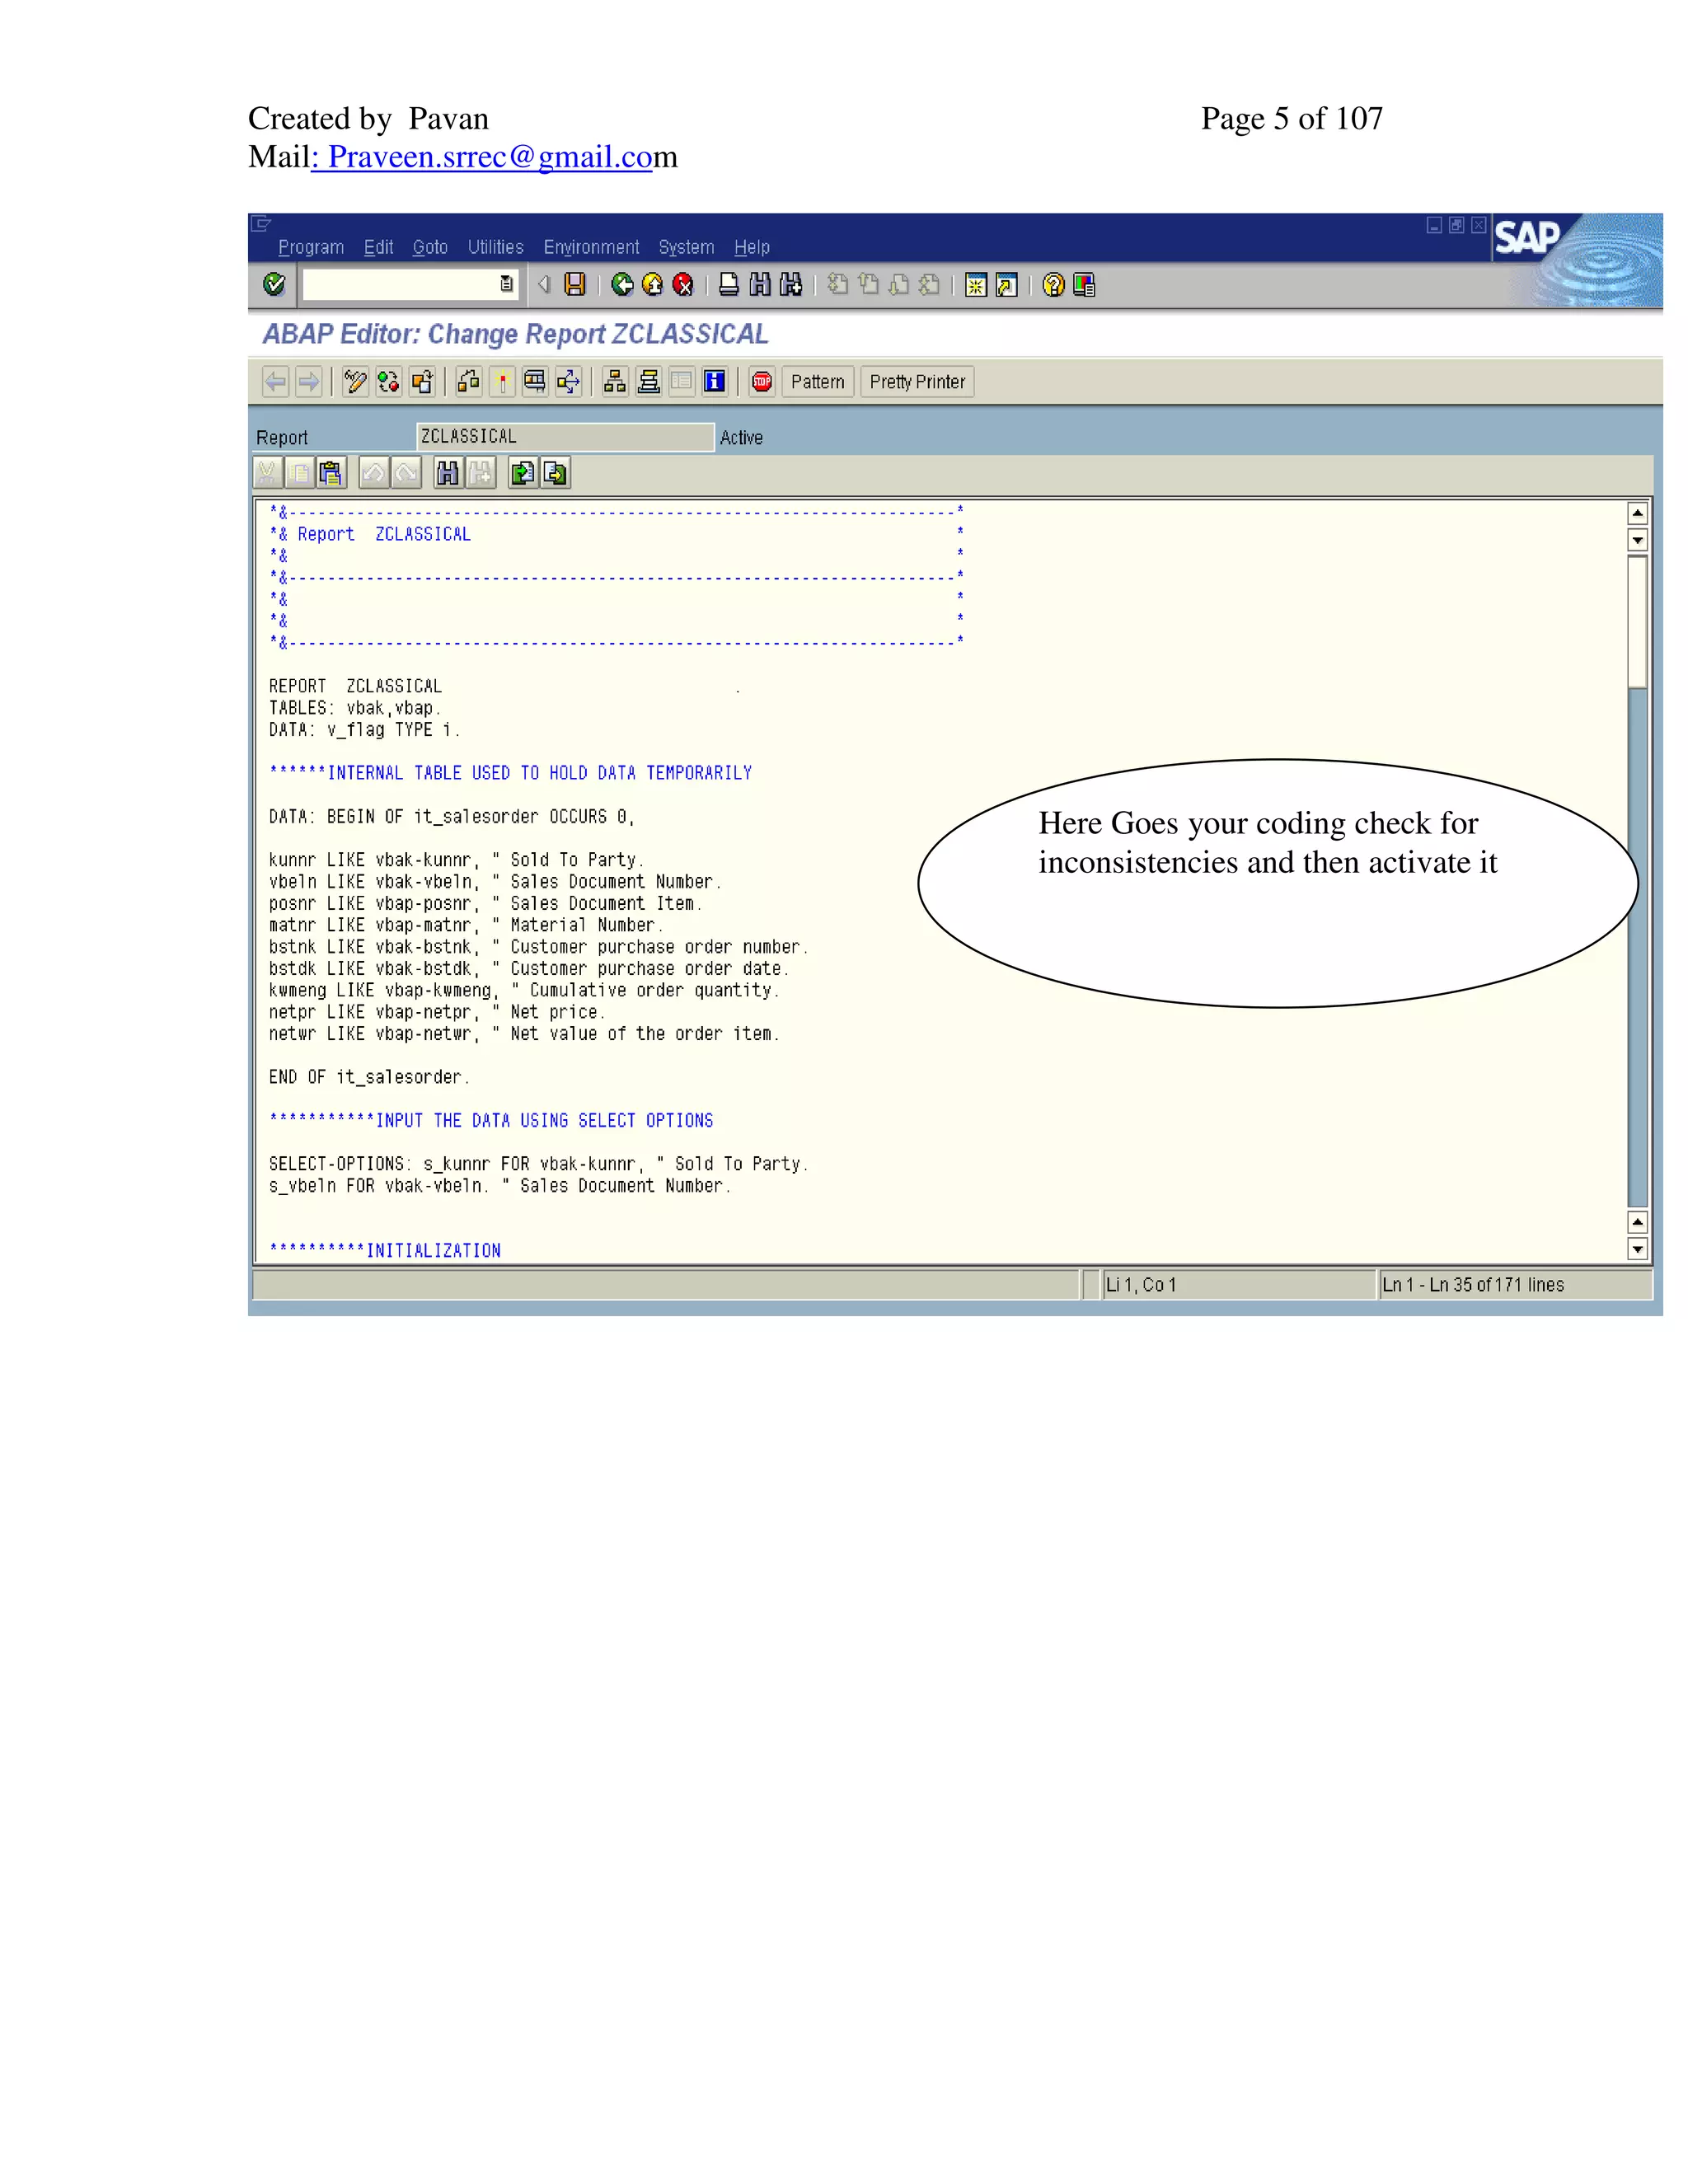Click the yellow Exit up-arrow icon
This screenshot has width=1688, height=2184.
(x=653, y=285)
